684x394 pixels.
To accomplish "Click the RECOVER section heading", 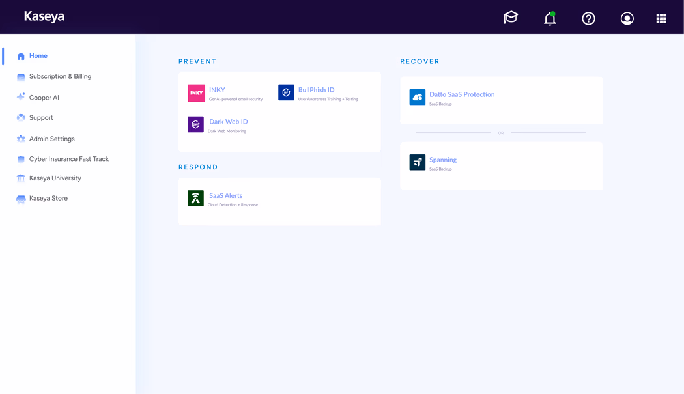I will click(x=420, y=61).
